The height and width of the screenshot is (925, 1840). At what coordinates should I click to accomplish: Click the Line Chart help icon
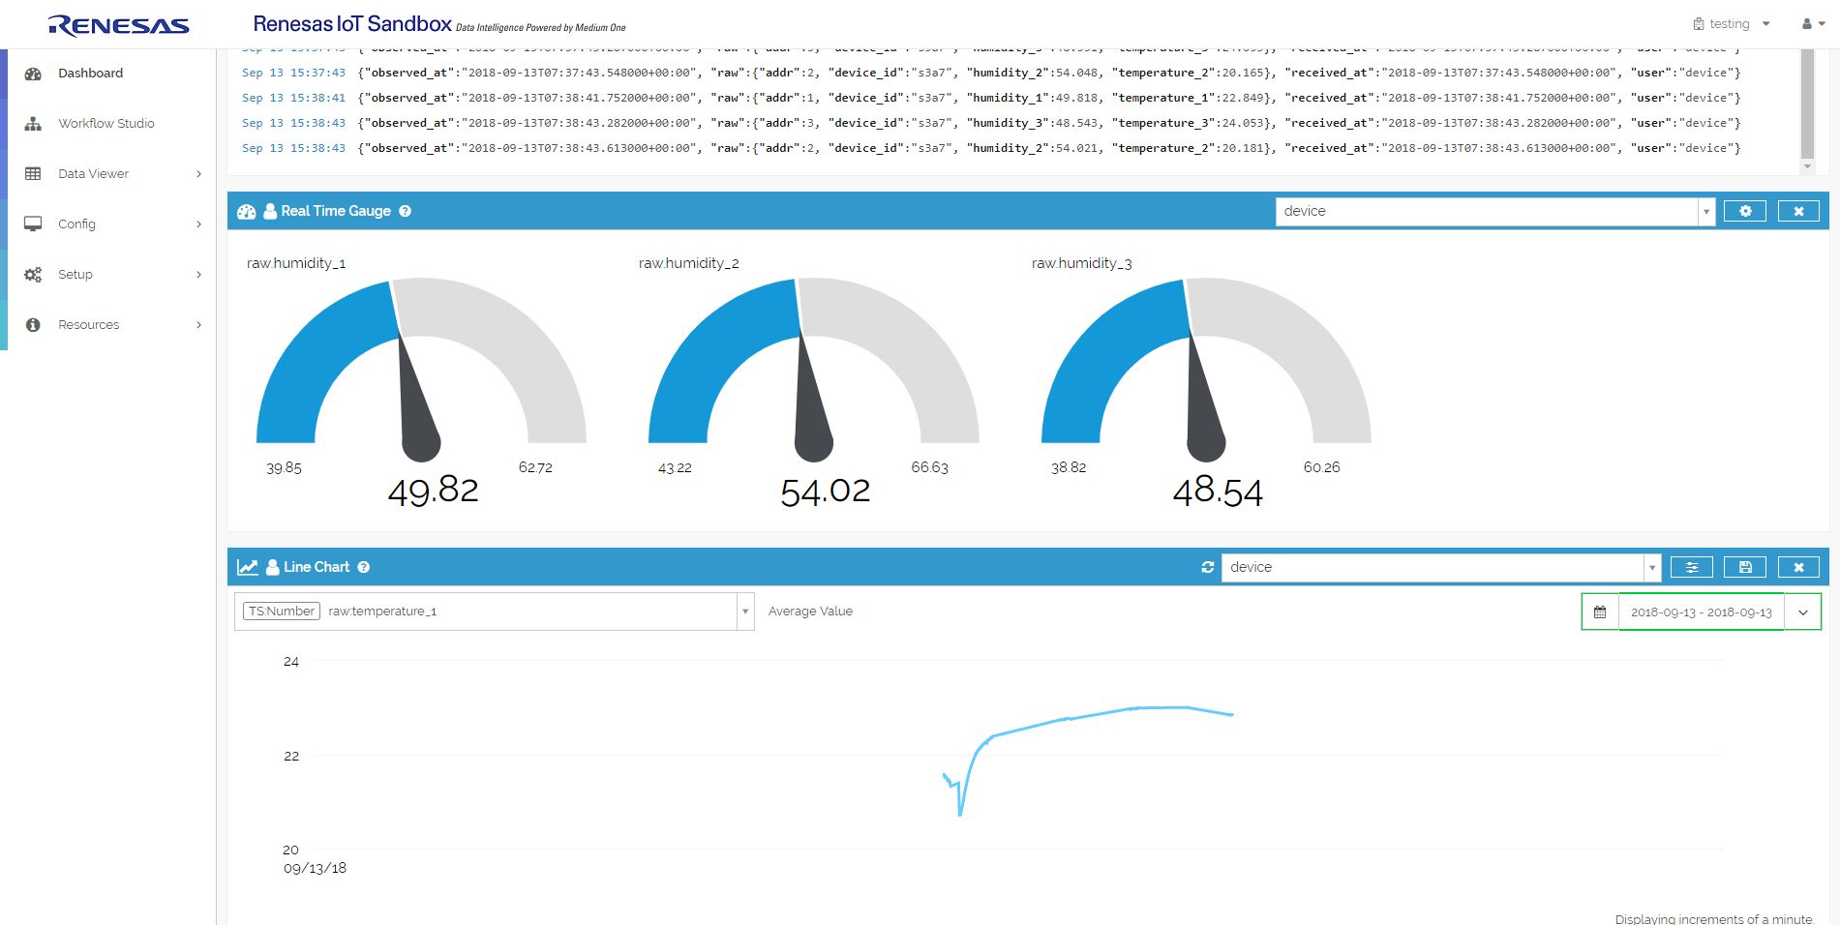click(x=364, y=567)
